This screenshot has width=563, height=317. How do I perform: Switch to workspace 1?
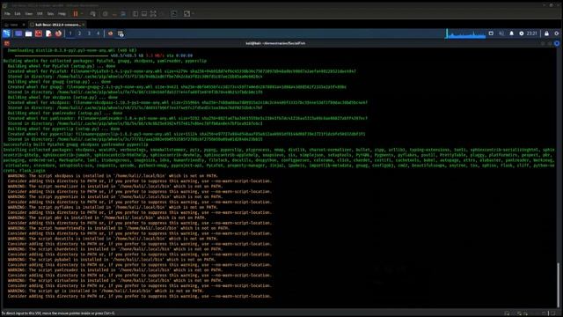[70, 33]
